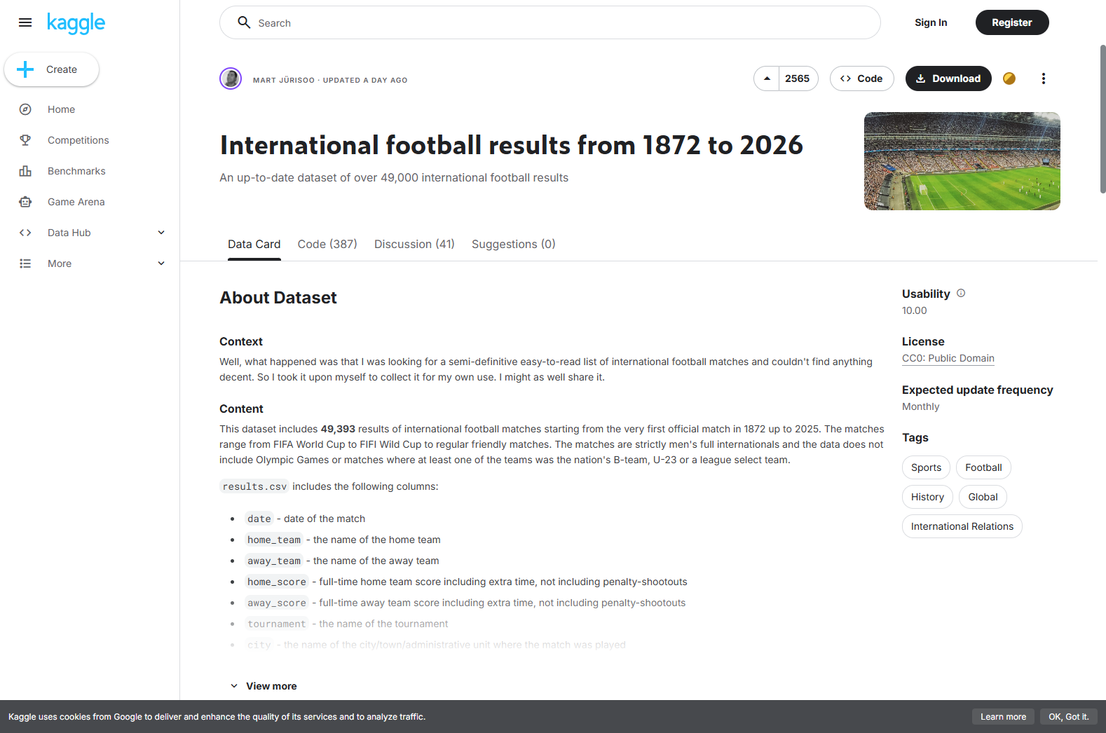Select the Global tag
This screenshot has width=1106, height=733.
pos(983,497)
